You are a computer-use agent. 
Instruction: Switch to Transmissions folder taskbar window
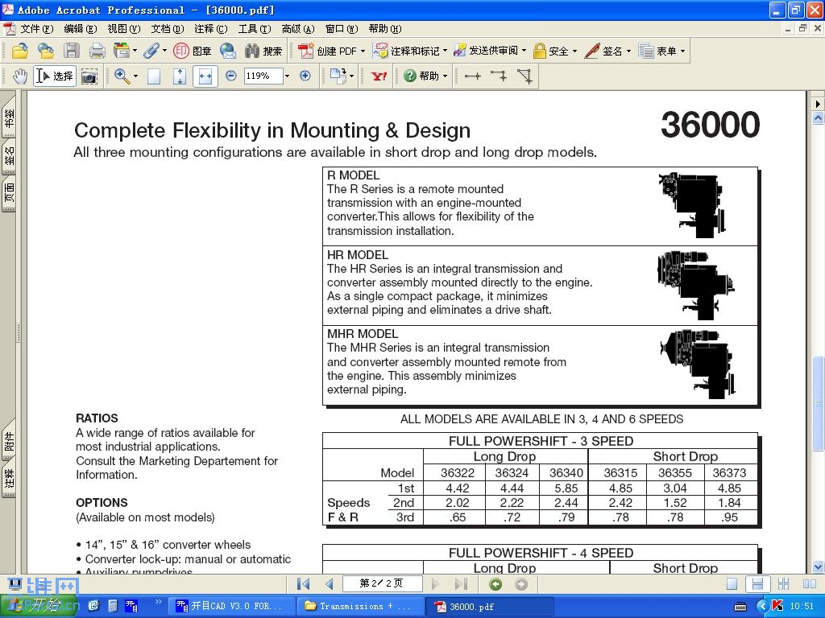[360, 607]
